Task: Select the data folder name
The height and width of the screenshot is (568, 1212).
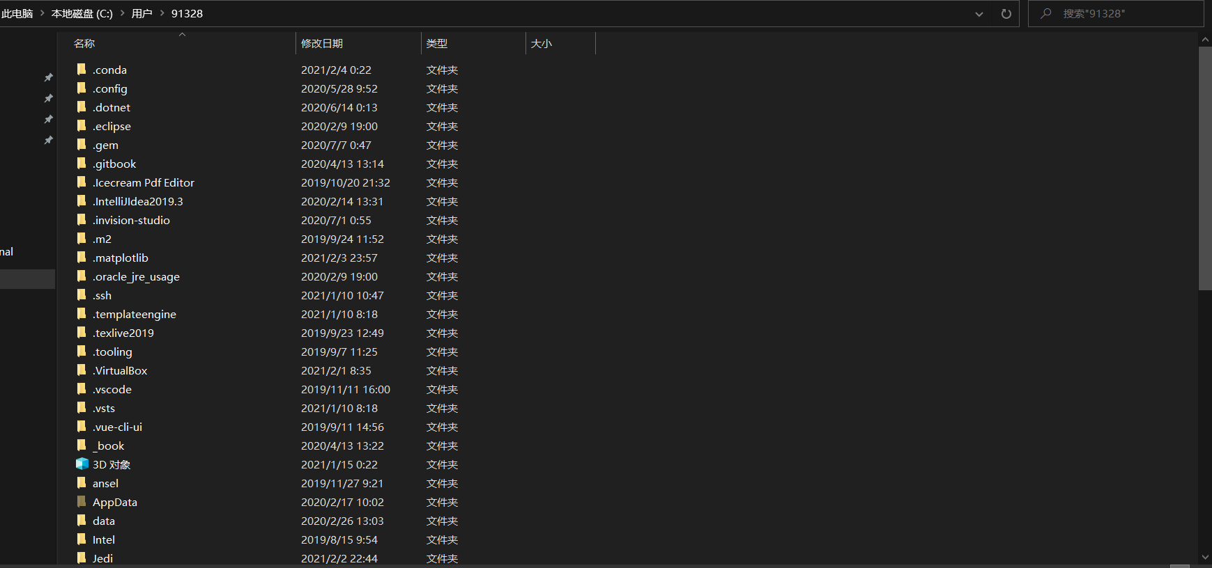Action: coord(104,521)
